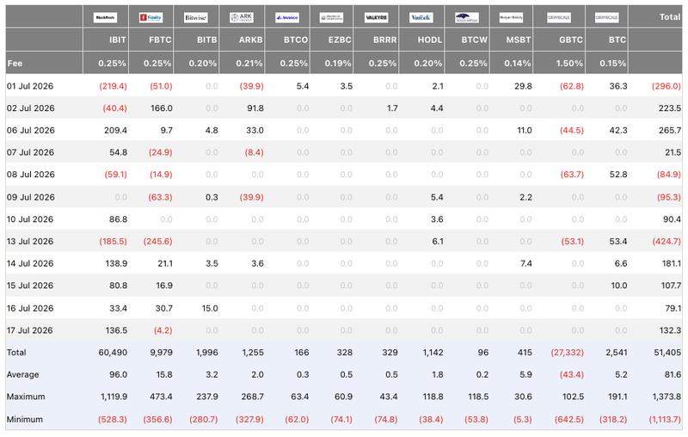Click the 17 Jul 2026 date cell
688x437 pixels.
[x=30, y=330]
